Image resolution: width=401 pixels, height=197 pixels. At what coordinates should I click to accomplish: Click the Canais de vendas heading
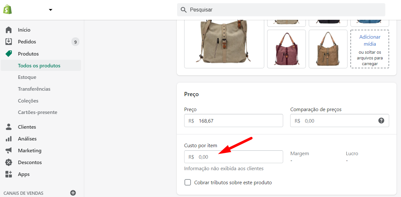(23, 193)
